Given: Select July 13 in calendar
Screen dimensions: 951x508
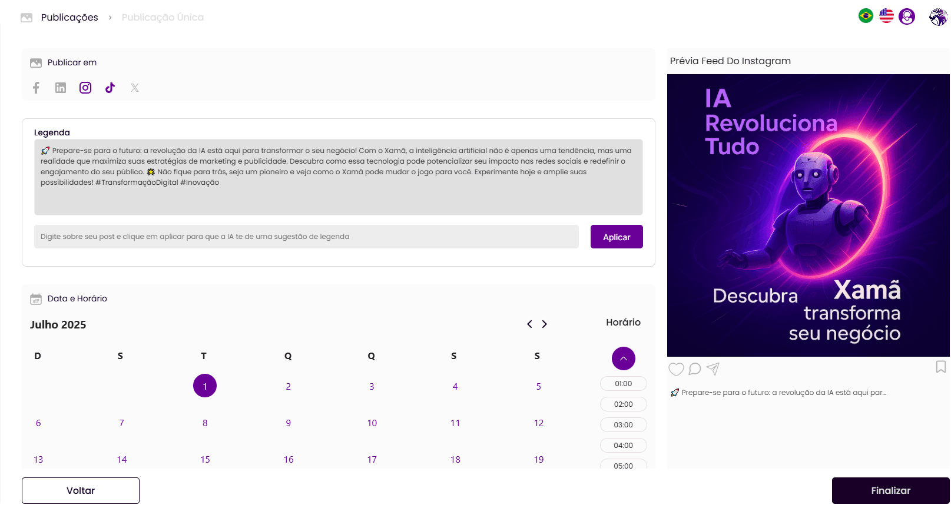Looking at the screenshot, I should [38, 460].
